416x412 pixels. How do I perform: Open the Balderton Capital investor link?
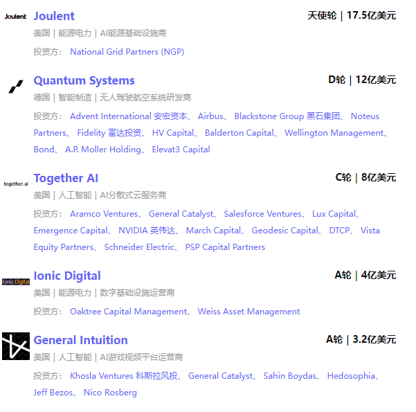[239, 133]
